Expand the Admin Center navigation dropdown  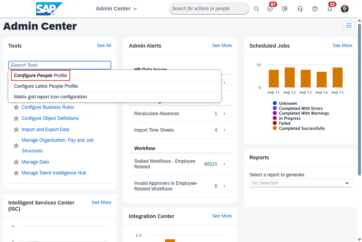click(116, 9)
